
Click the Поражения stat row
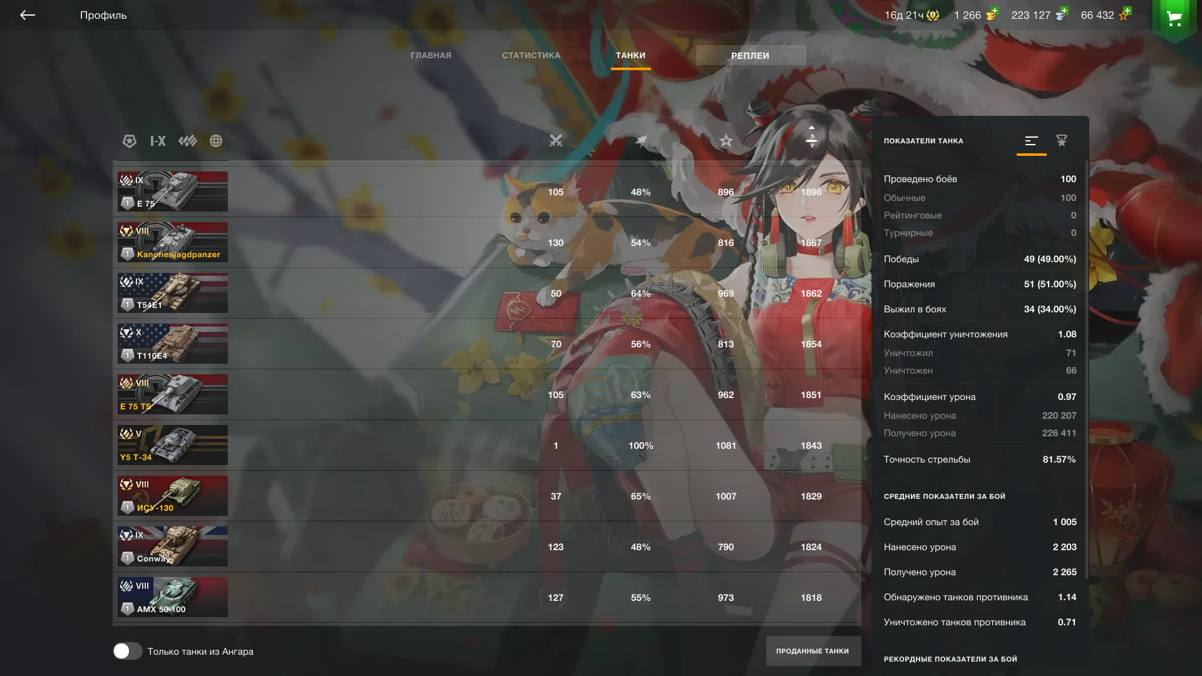980,284
